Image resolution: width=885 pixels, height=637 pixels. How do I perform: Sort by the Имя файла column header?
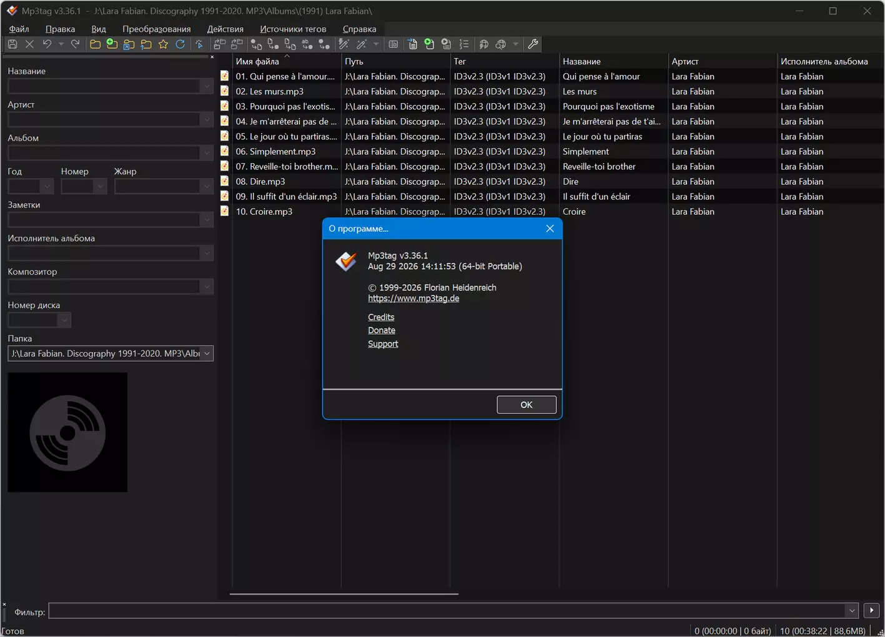click(287, 61)
